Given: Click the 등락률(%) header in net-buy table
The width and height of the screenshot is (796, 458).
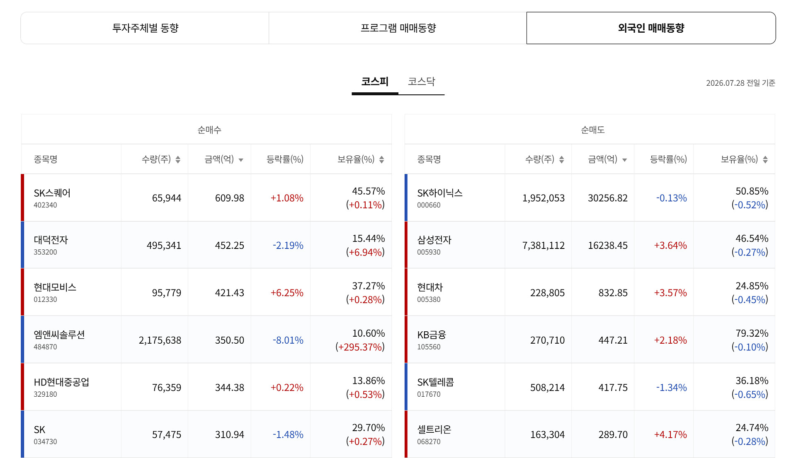Looking at the screenshot, I should tap(285, 159).
